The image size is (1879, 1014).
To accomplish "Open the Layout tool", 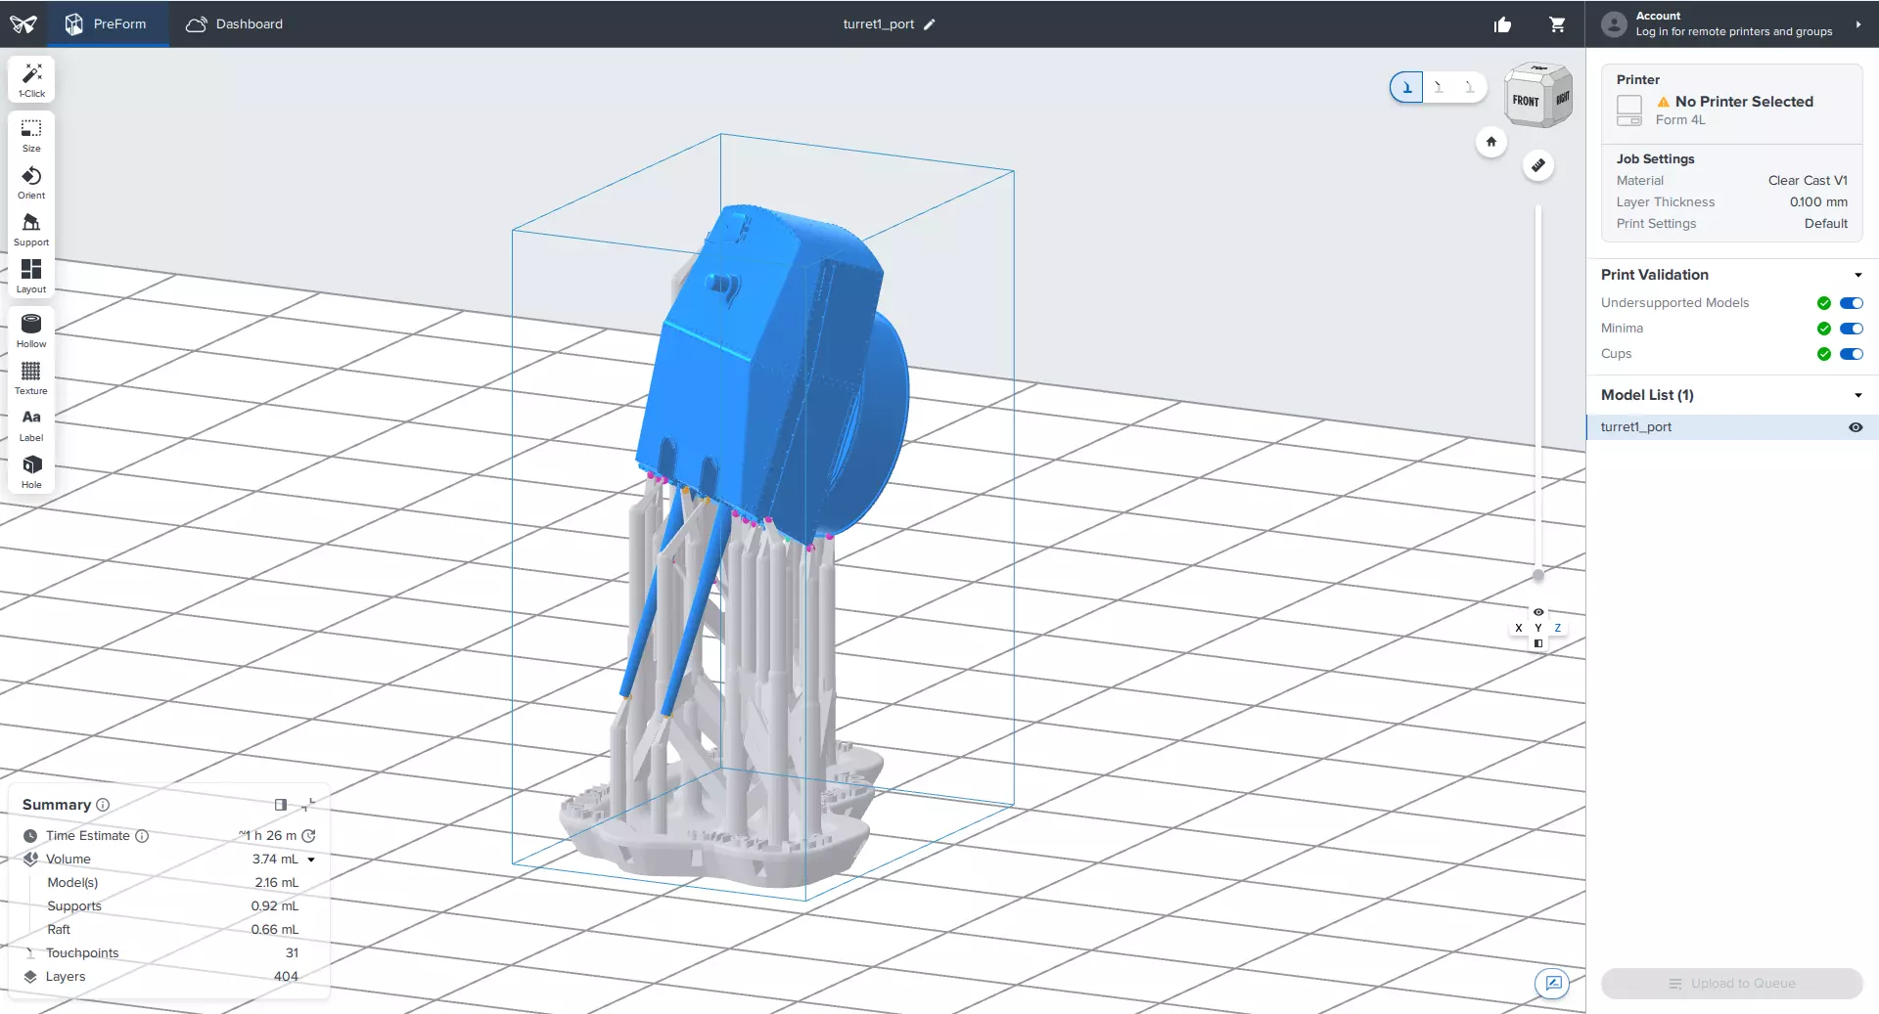I will click(31, 277).
